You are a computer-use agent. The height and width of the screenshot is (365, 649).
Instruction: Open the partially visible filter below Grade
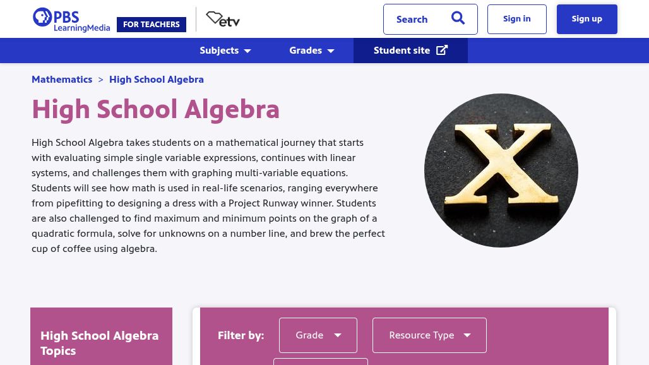(320, 361)
